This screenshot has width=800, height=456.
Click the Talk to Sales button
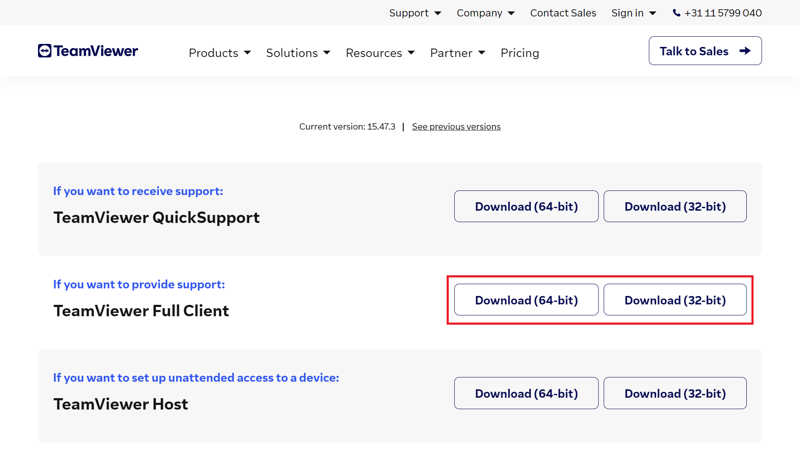click(x=705, y=51)
